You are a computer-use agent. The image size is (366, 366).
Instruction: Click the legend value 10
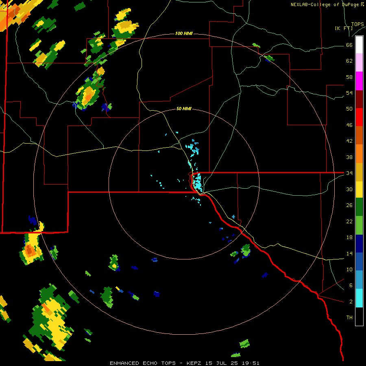[349, 269]
